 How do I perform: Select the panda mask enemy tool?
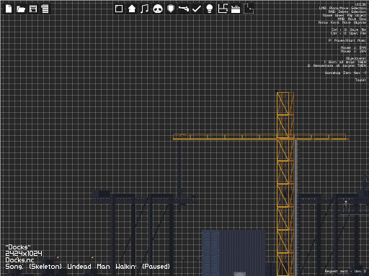158,9
